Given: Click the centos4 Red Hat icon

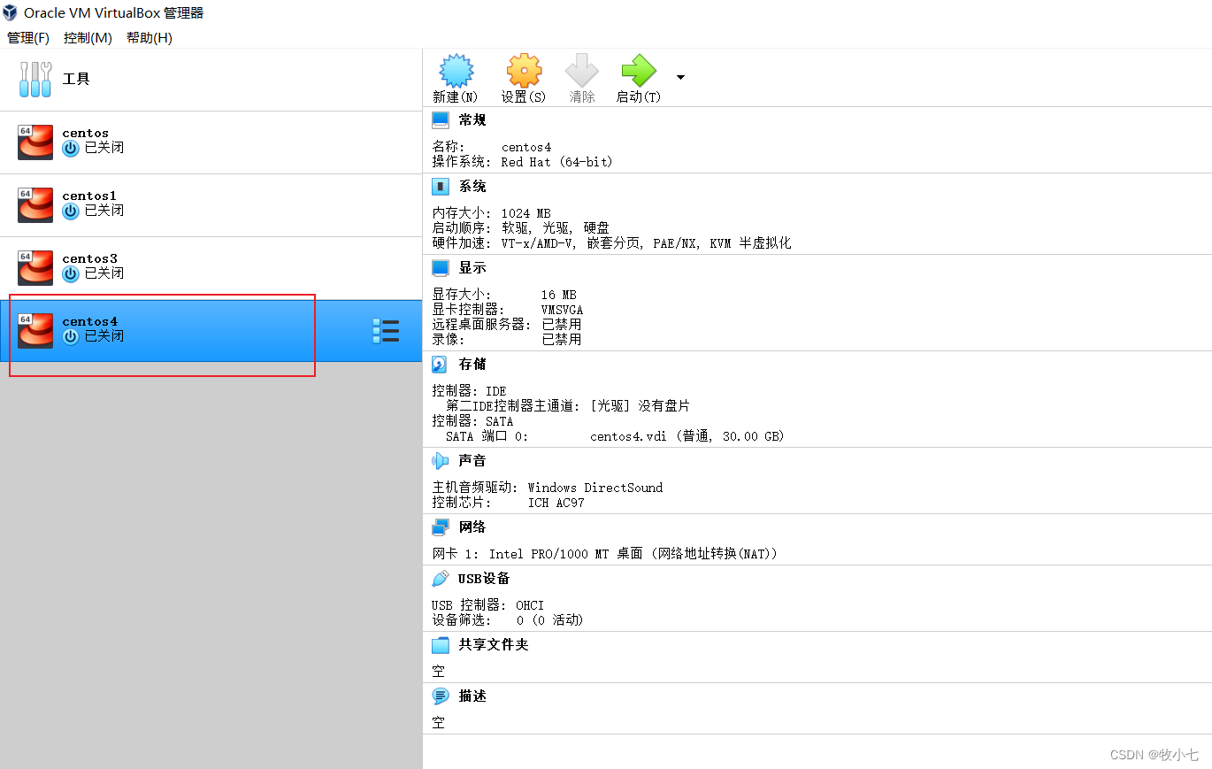Looking at the screenshot, I should tap(35, 331).
